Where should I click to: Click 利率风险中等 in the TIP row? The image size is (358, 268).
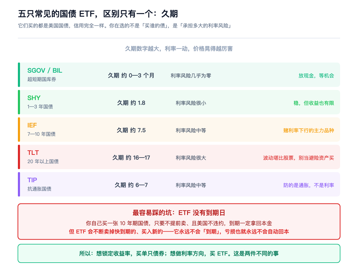[191, 185]
